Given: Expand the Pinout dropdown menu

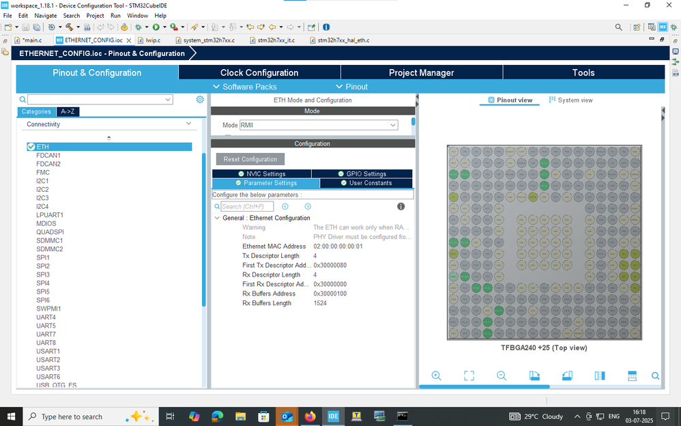Looking at the screenshot, I should (351, 87).
